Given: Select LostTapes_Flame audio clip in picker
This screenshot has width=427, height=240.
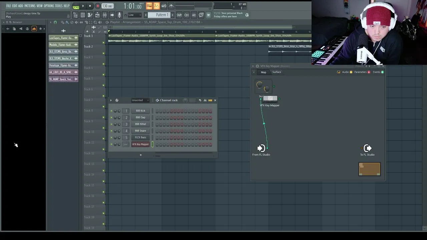Looking at the screenshot, I should pos(63,38).
